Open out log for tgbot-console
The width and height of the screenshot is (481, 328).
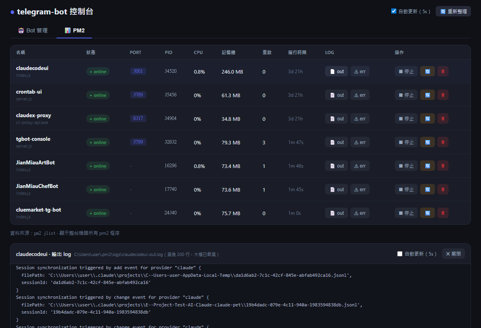(x=336, y=142)
